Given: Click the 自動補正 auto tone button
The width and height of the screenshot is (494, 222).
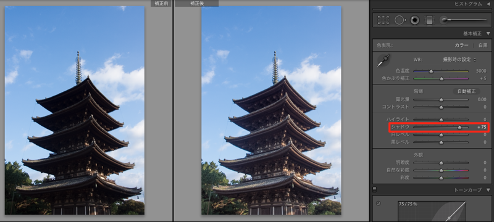Looking at the screenshot, I should [x=466, y=91].
